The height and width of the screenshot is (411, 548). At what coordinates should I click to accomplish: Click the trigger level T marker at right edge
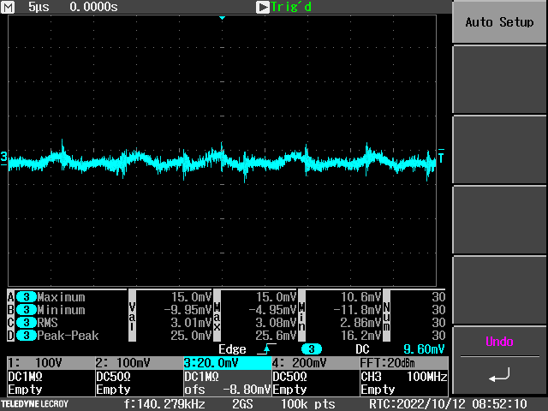pyautogui.click(x=441, y=157)
